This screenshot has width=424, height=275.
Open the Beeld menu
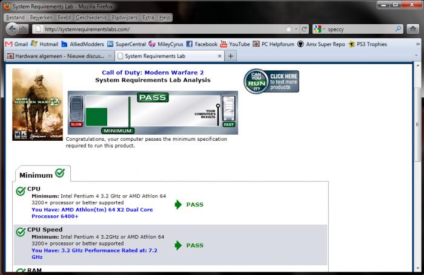(64, 18)
